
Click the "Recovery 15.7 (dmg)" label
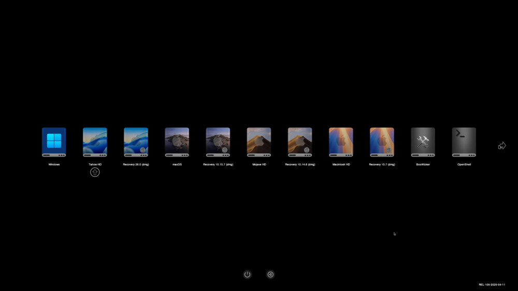point(382,164)
